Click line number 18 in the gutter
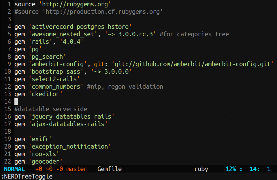 (7, 131)
